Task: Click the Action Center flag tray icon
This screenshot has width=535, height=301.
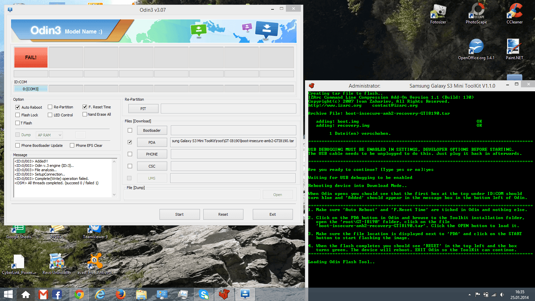Action: [477, 295]
